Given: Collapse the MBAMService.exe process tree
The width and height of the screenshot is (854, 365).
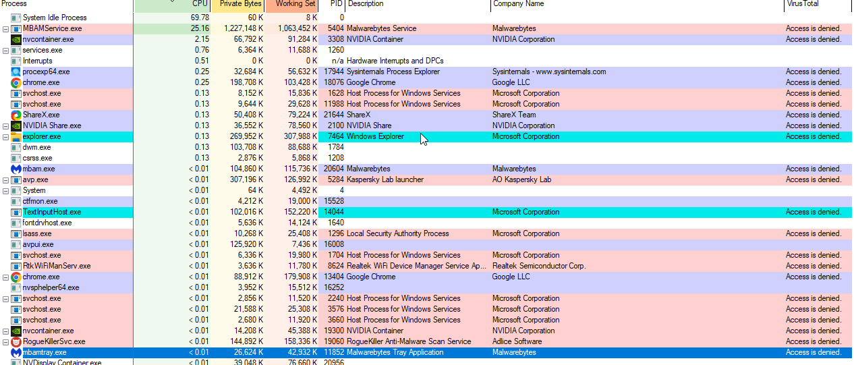Looking at the screenshot, I should tap(5, 28).
